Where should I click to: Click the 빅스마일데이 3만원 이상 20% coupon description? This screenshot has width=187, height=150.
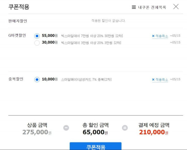click(x=91, y=43)
